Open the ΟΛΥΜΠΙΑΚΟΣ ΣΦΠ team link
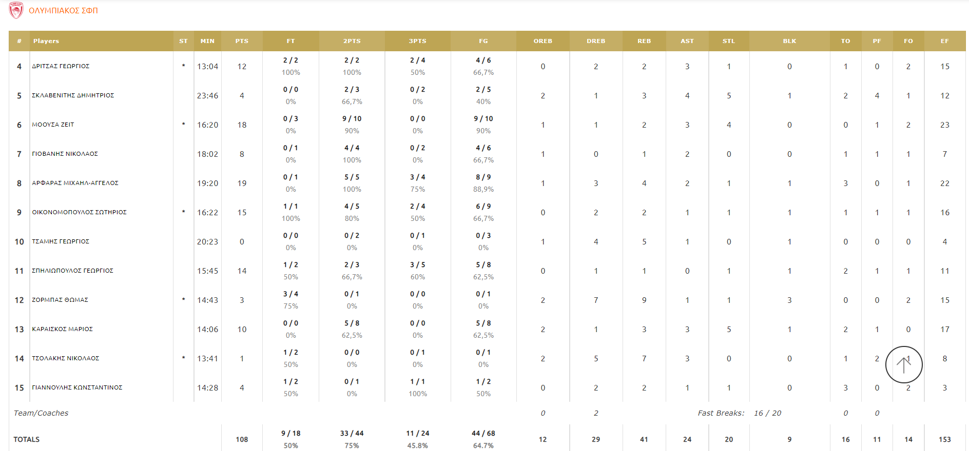The width and height of the screenshot is (969, 451). click(x=63, y=11)
